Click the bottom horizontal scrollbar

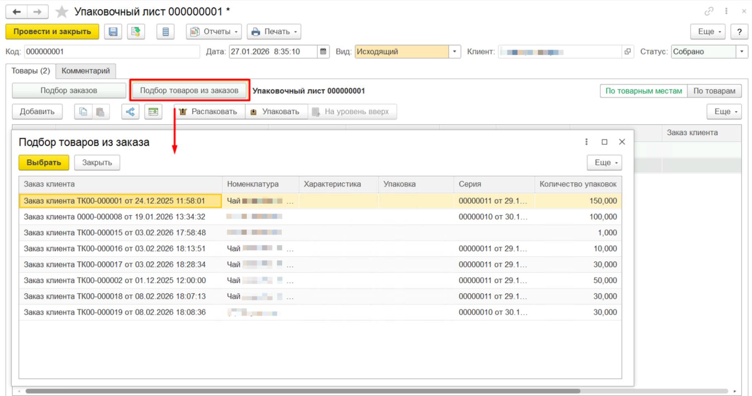coord(303,391)
